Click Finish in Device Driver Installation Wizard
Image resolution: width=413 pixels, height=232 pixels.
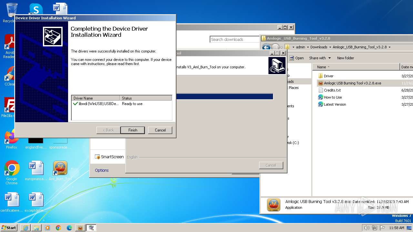(x=133, y=130)
